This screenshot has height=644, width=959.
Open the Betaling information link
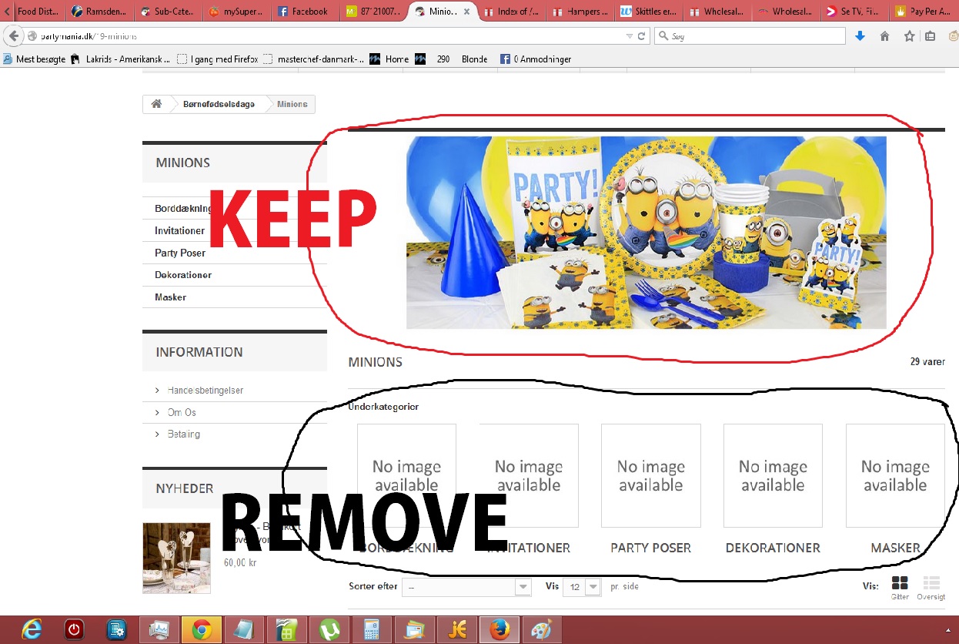183,434
